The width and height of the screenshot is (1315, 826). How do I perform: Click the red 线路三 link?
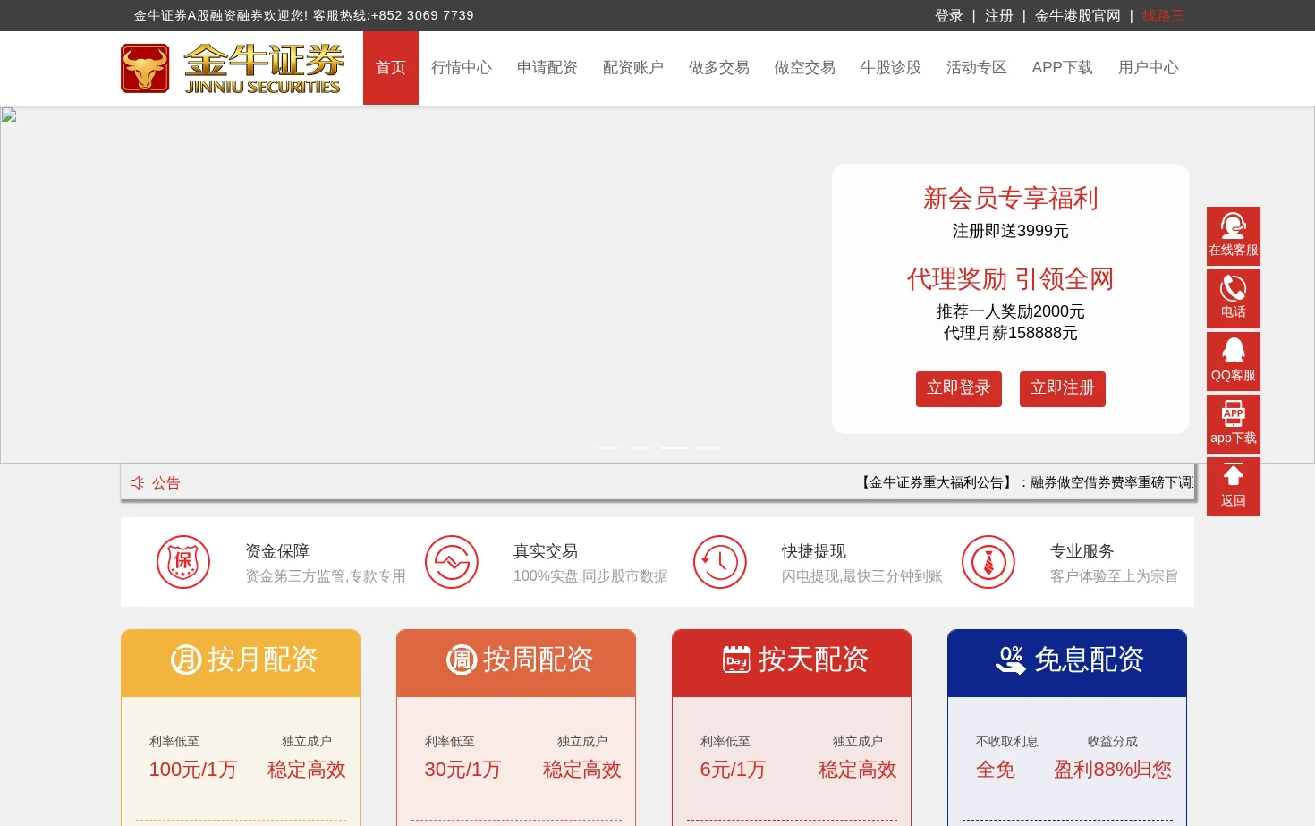coord(1164,16)
